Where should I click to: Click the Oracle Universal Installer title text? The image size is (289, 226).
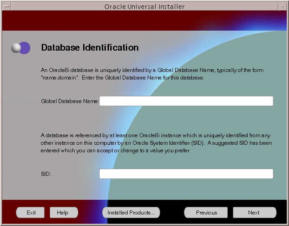144,7
